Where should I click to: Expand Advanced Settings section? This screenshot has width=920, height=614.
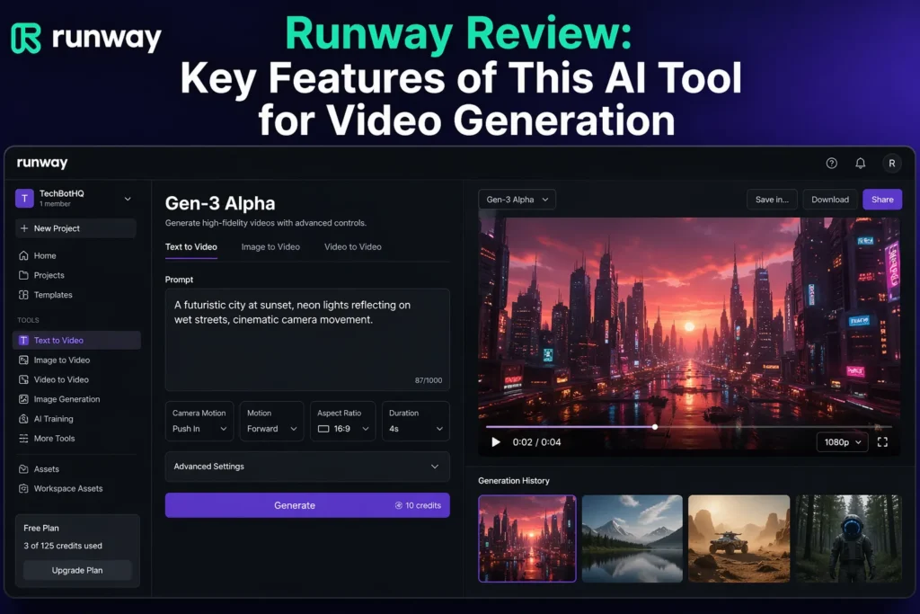(x=307, y=467)
